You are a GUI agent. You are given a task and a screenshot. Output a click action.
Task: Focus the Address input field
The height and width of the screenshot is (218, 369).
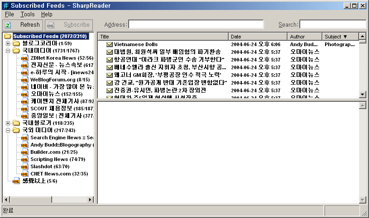click(196, 24)
